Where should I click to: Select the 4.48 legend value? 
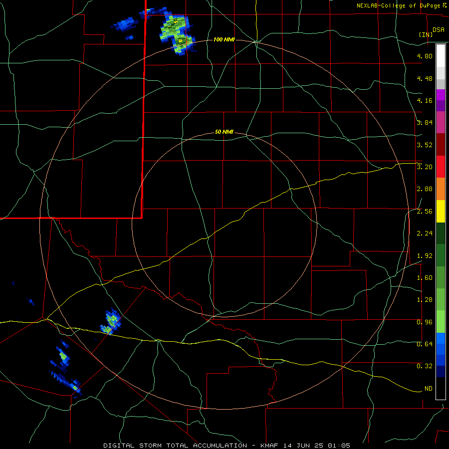click(x=425, y=78)
